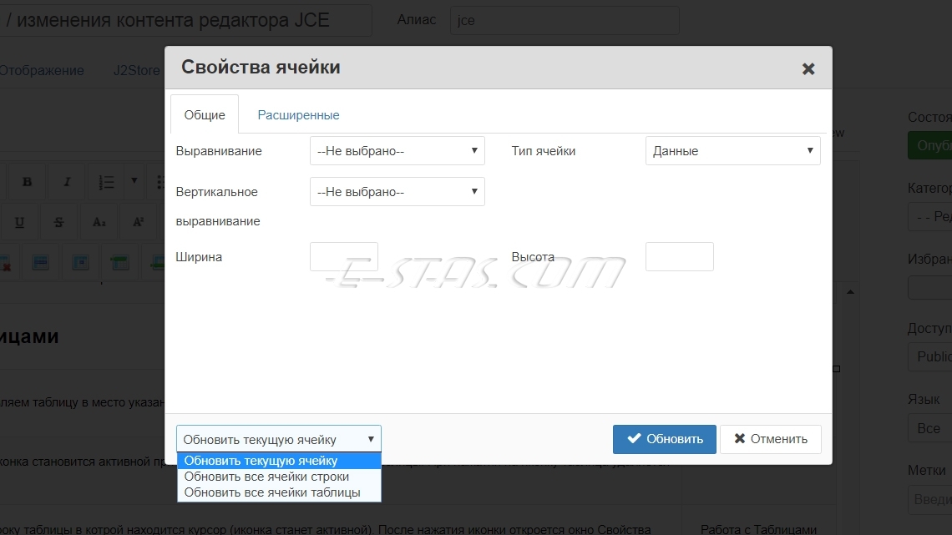Open table row properties icon
The width and height of the screenshot is (952, 535).
[x=41, y=263]
